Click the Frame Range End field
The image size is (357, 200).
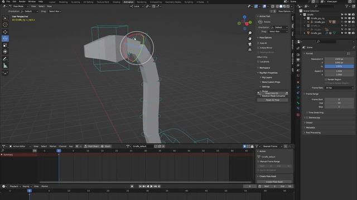(339, 103)
